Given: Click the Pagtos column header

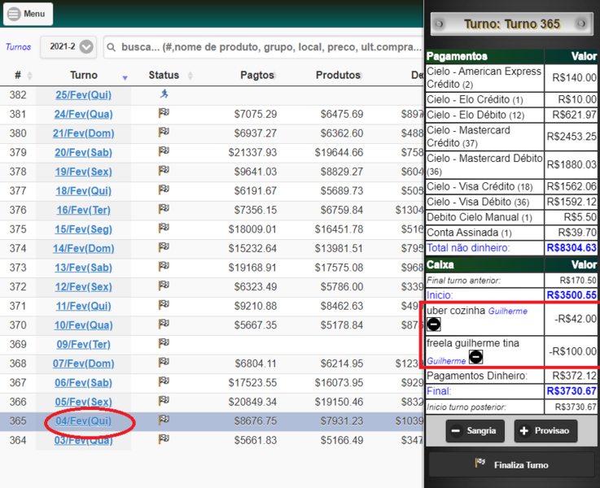Looking at the screenshot, I should [x=257, y=76].
